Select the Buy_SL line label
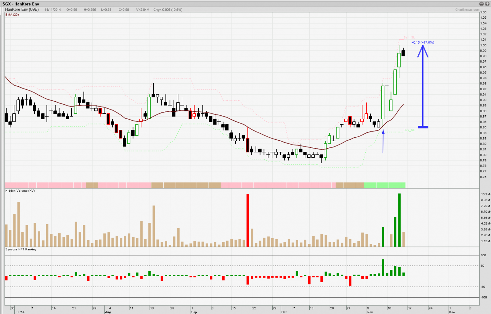Screen dimensions: 491x314 (409, 130)
